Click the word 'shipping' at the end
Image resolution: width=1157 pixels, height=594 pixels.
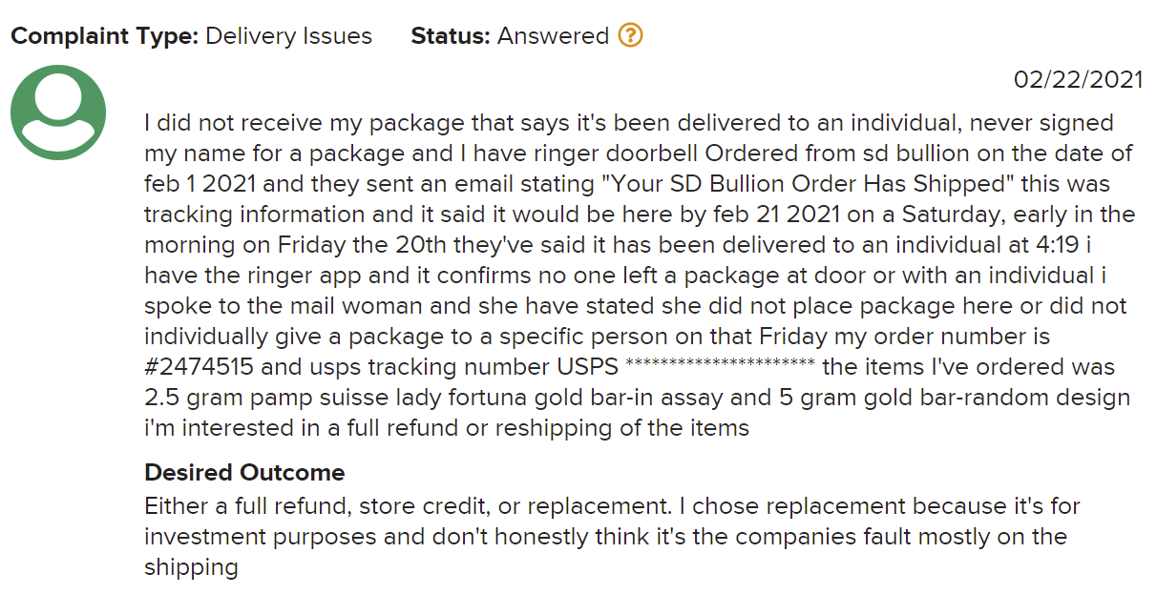coord(191,567)
